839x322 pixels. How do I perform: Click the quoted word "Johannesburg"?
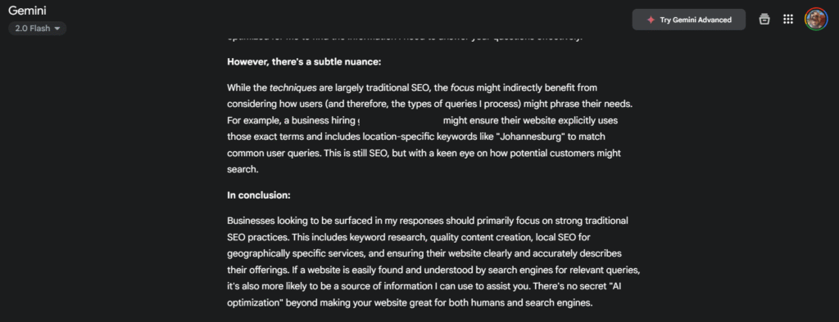pos(531,136)
